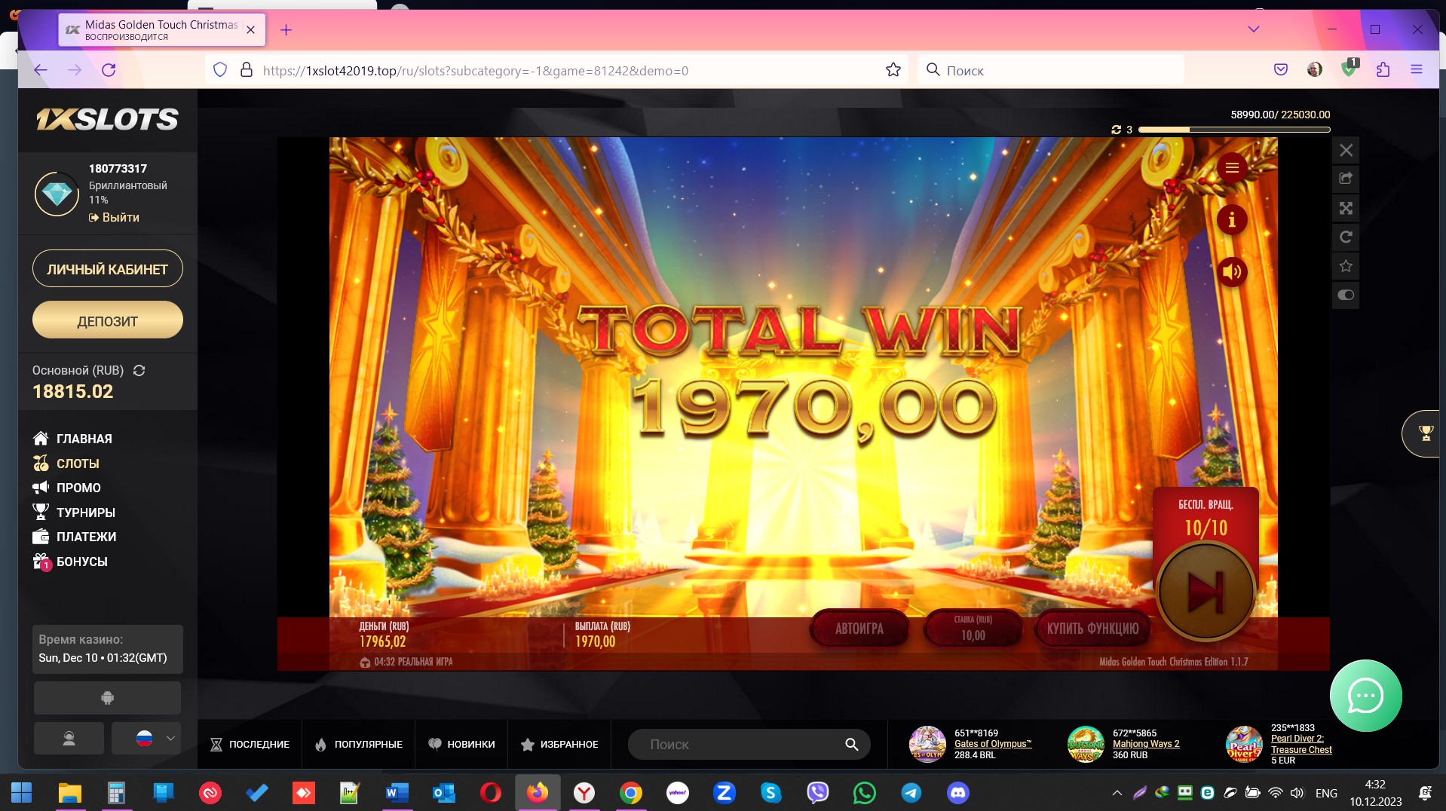Open Gates of Olympus link
The image size is (1446, 811).
993,744
